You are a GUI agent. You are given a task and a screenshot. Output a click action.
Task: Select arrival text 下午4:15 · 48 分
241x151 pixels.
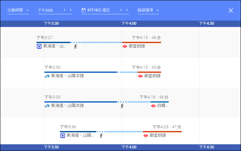pos(146,38)
